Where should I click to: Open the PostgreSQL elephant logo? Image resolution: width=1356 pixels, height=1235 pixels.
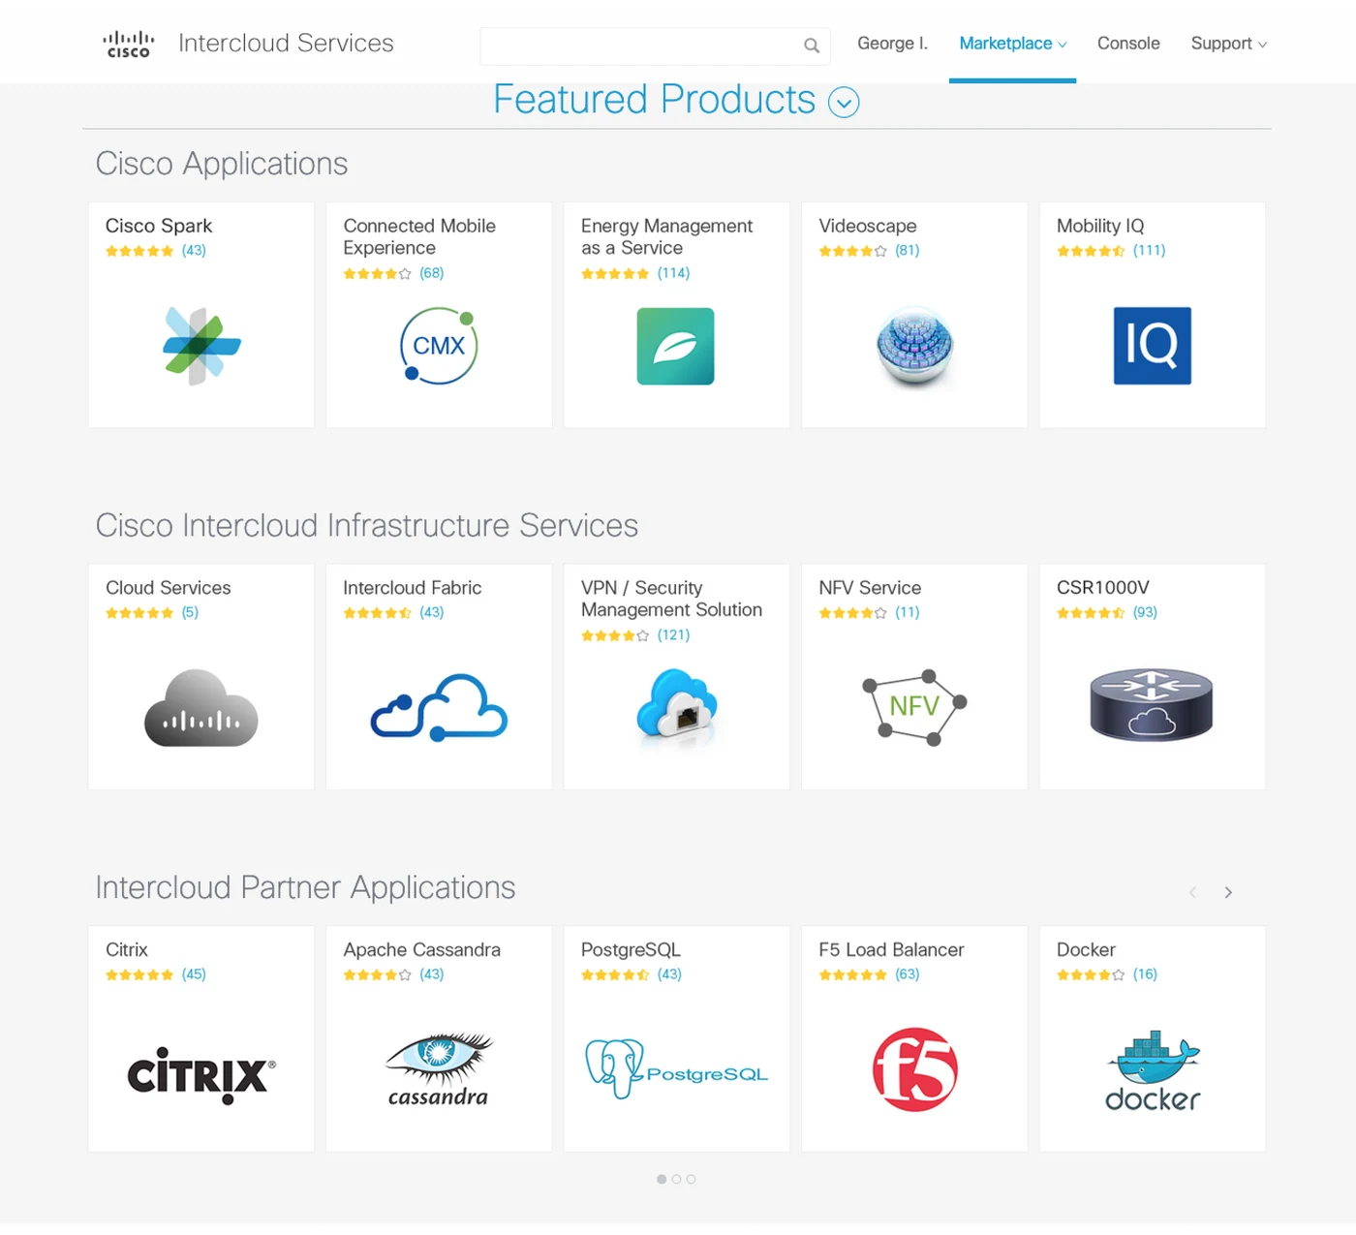pos(676,1069)
